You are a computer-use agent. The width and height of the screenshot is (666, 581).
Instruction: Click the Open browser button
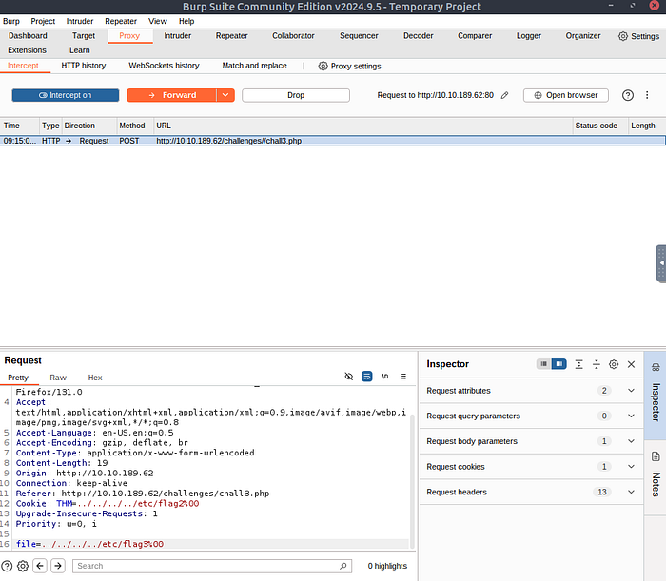566,95
